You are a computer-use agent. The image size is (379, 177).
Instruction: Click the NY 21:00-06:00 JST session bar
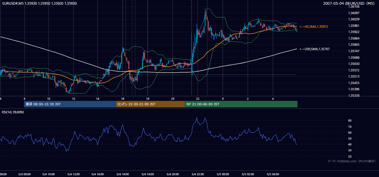241,104
